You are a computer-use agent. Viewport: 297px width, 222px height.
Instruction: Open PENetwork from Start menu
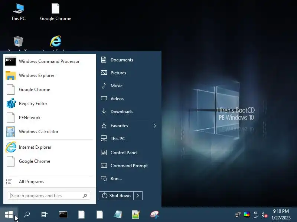pyautogui.click(x=50, y=117)
